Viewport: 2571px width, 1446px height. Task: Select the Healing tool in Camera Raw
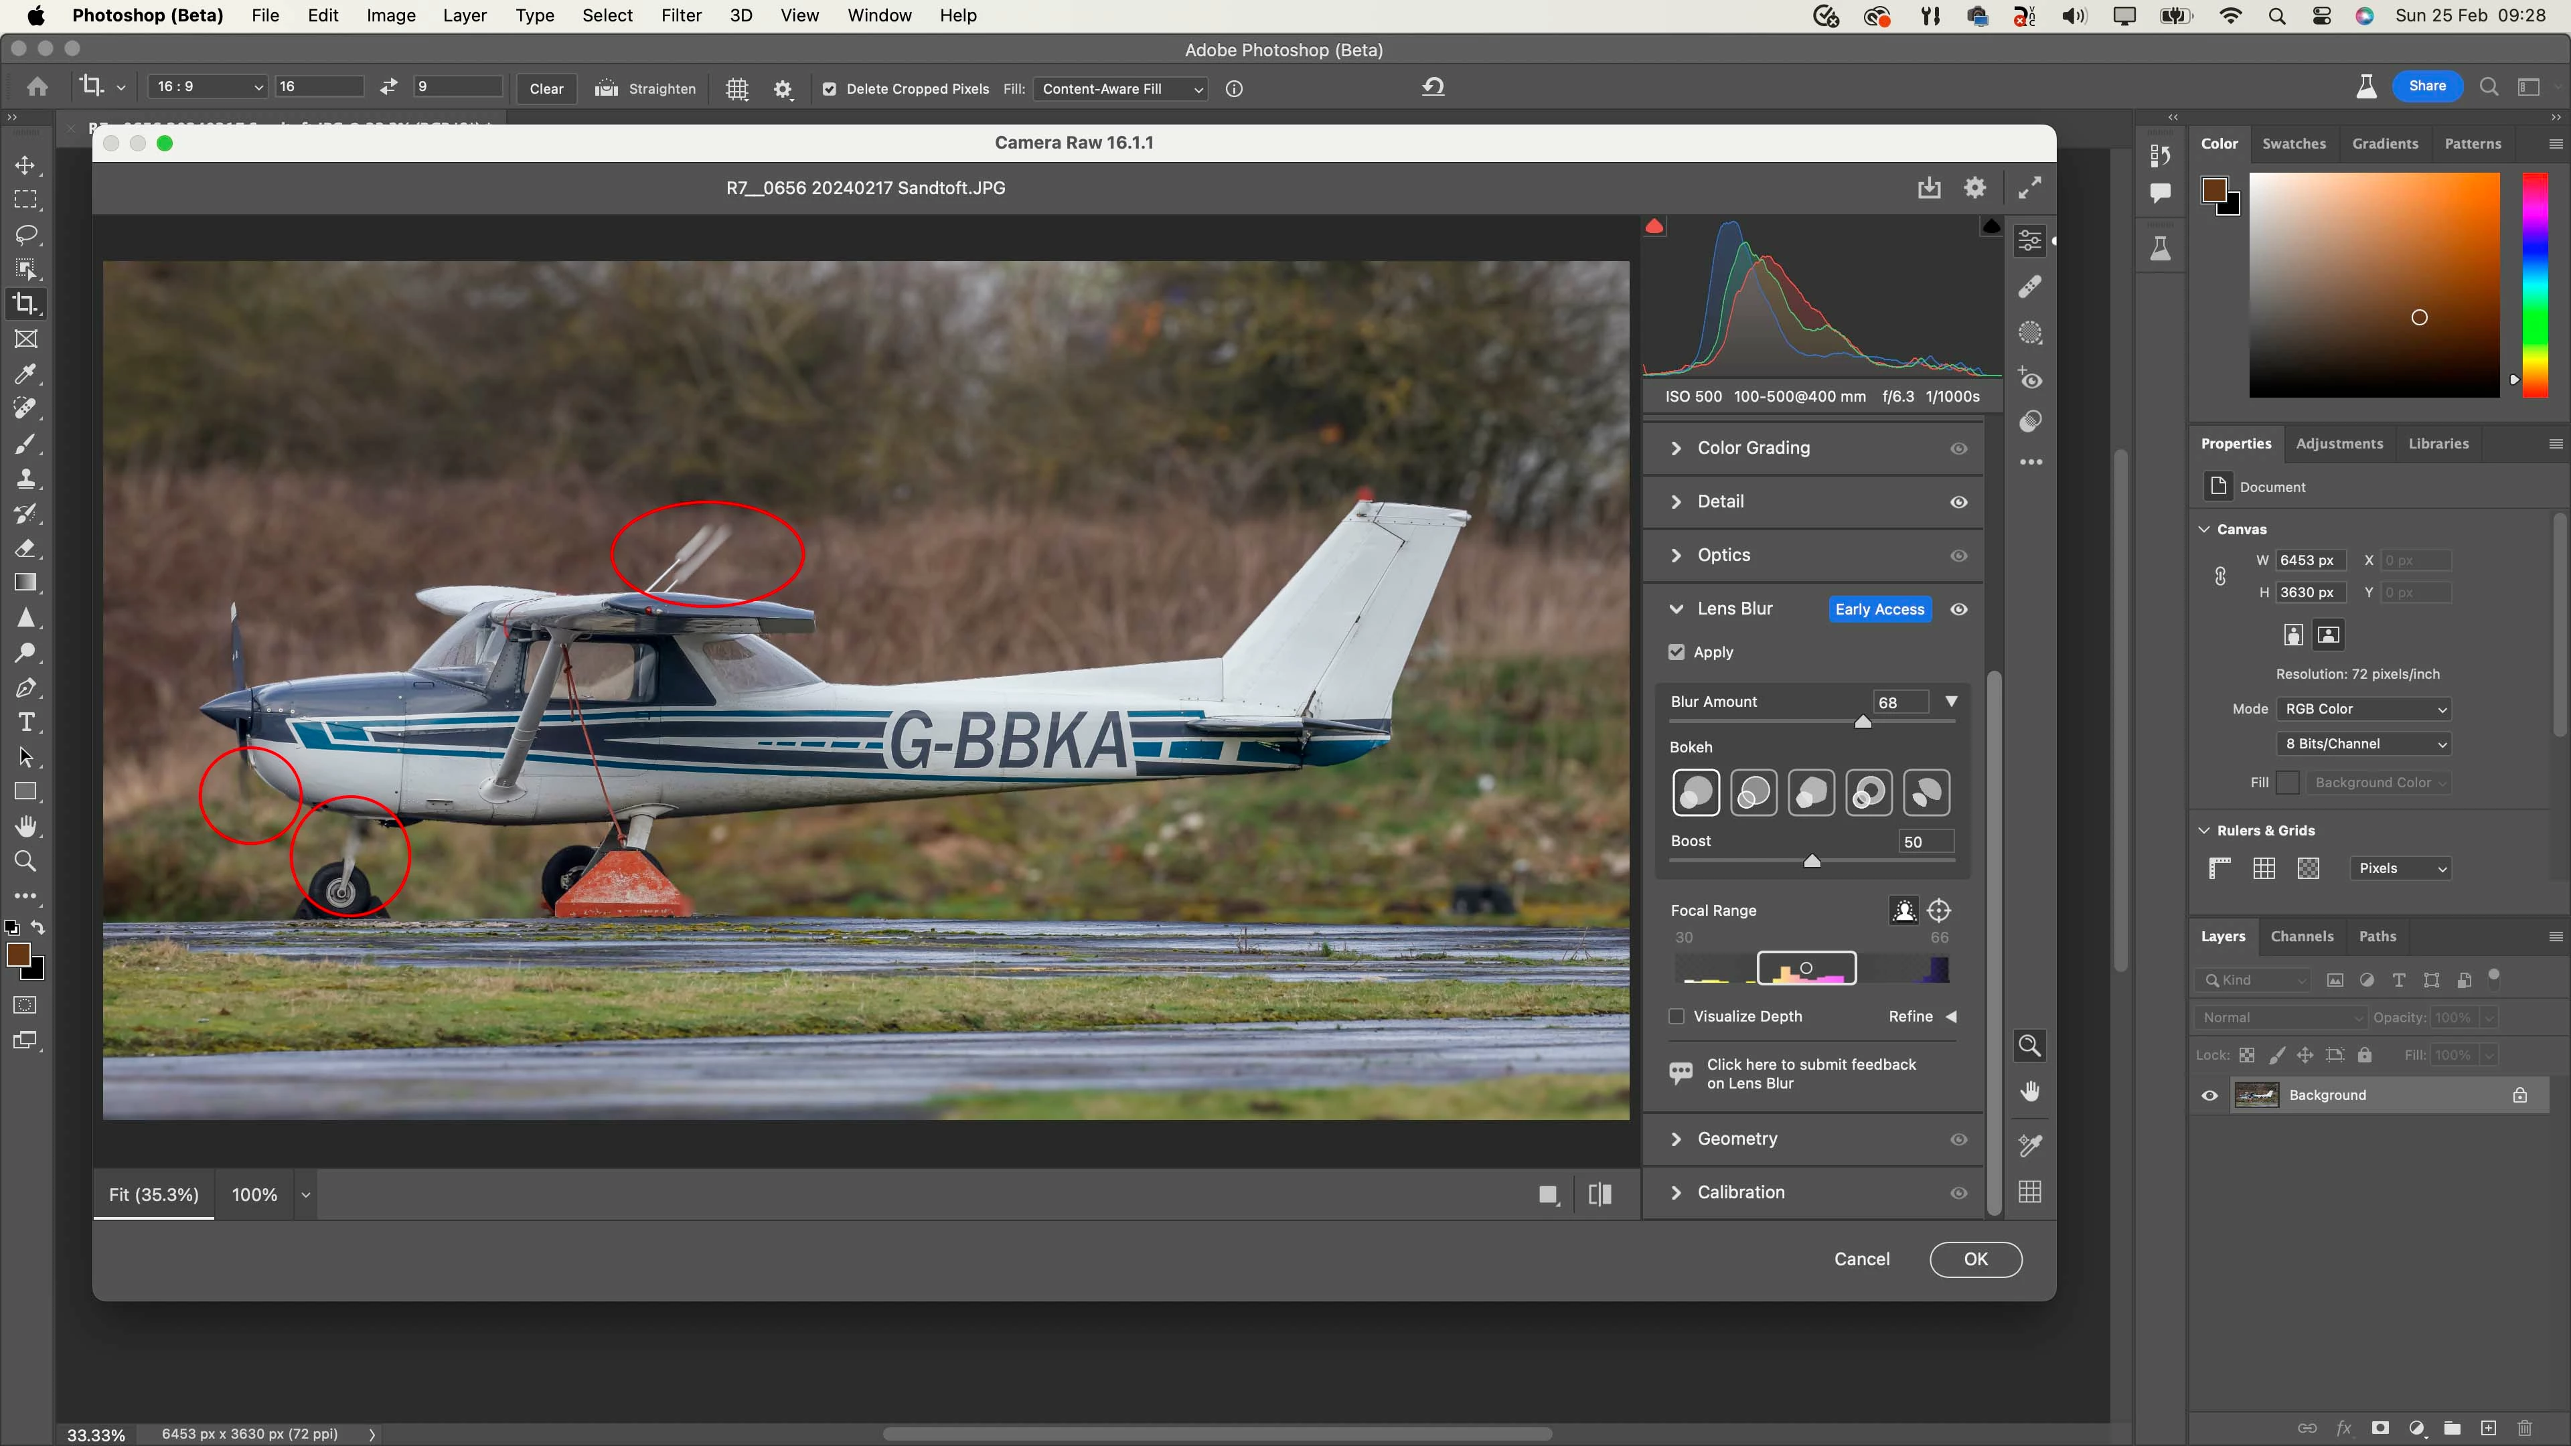tap(2029, 287)
